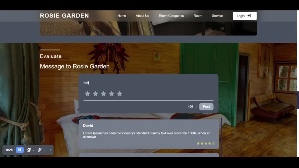
Task: Click the David reviewer name
Action: point(88,126)
